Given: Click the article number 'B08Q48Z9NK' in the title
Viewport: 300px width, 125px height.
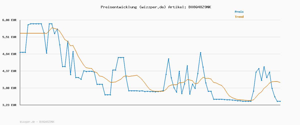Looking at the screenshot, I should tap(199, 7).
